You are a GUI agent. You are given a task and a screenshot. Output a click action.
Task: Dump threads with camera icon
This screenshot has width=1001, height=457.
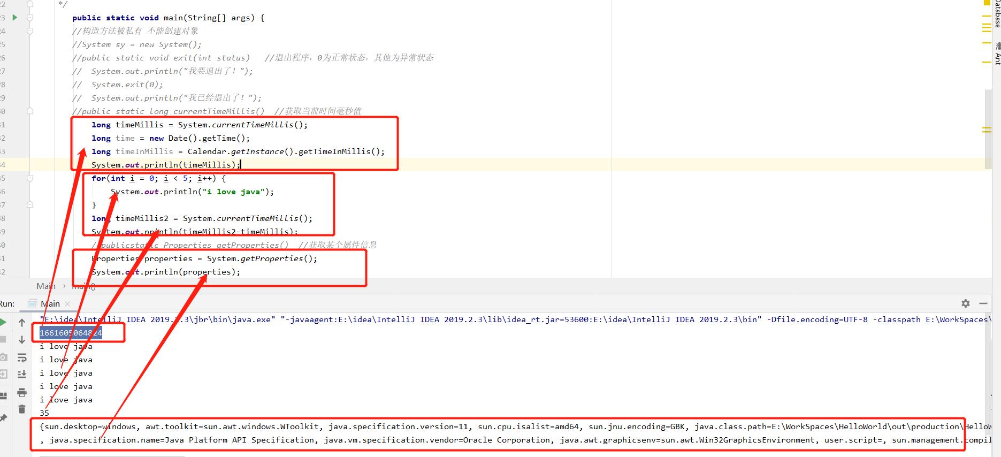[x=3, y=357]
